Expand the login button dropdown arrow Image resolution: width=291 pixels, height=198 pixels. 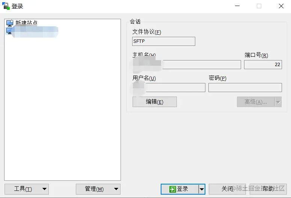[202, 189]
